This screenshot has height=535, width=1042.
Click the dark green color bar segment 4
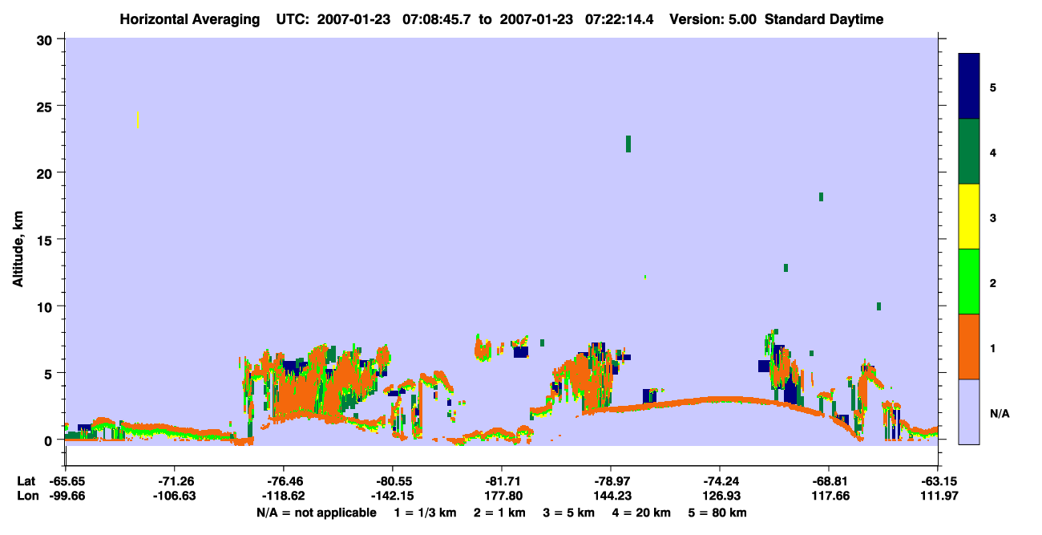[x=969, y=152]
